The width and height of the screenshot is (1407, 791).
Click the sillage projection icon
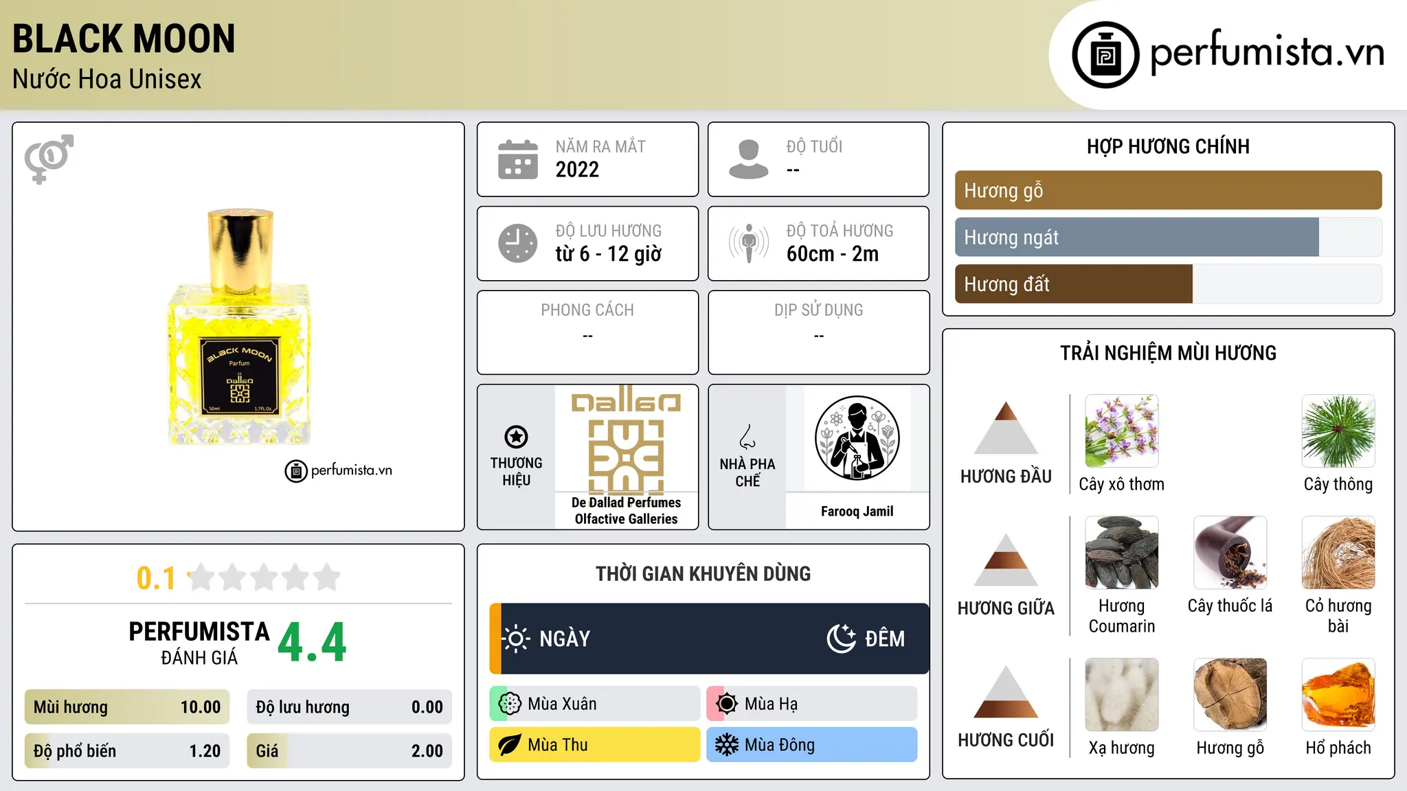749,243
